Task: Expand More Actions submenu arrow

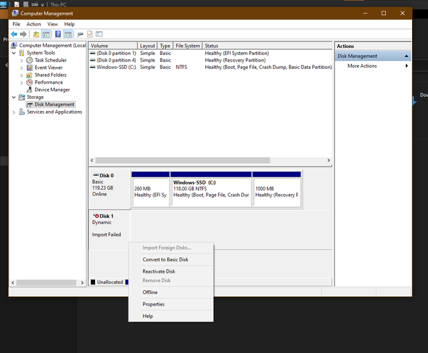Action: (407, 66)
